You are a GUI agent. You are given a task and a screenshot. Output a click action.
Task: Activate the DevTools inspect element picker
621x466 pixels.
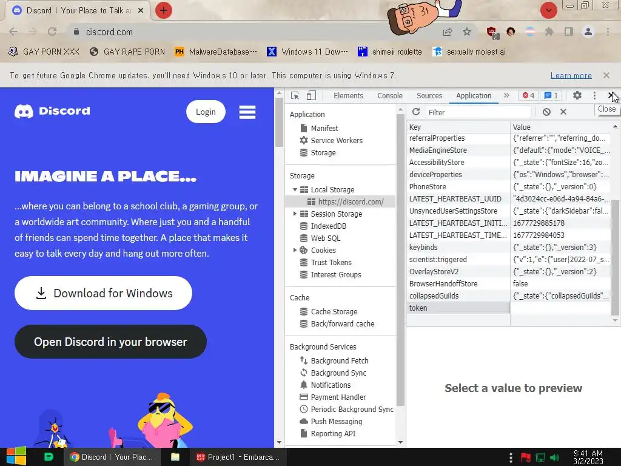(x=295, y=95)
